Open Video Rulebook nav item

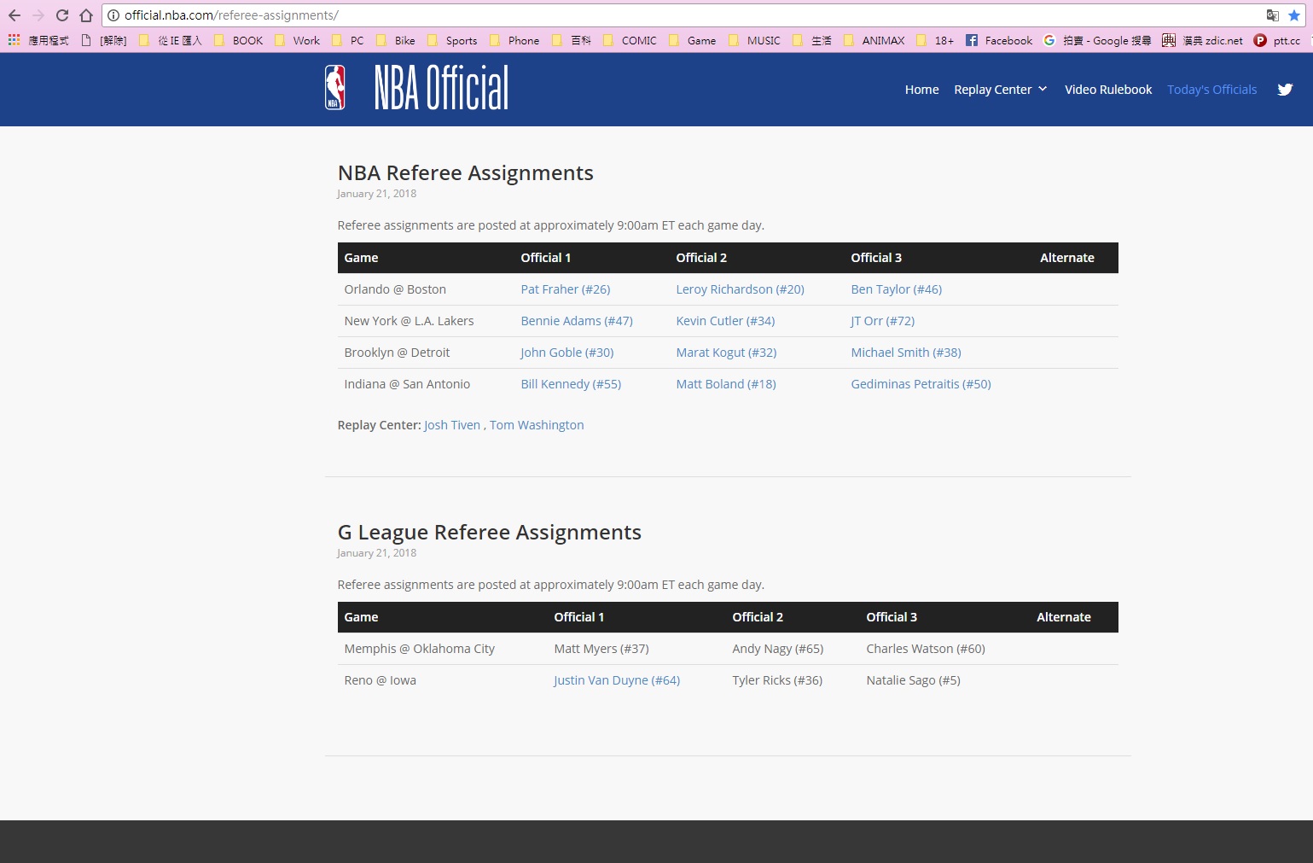pyautogui.click(x=1108, y=90)
